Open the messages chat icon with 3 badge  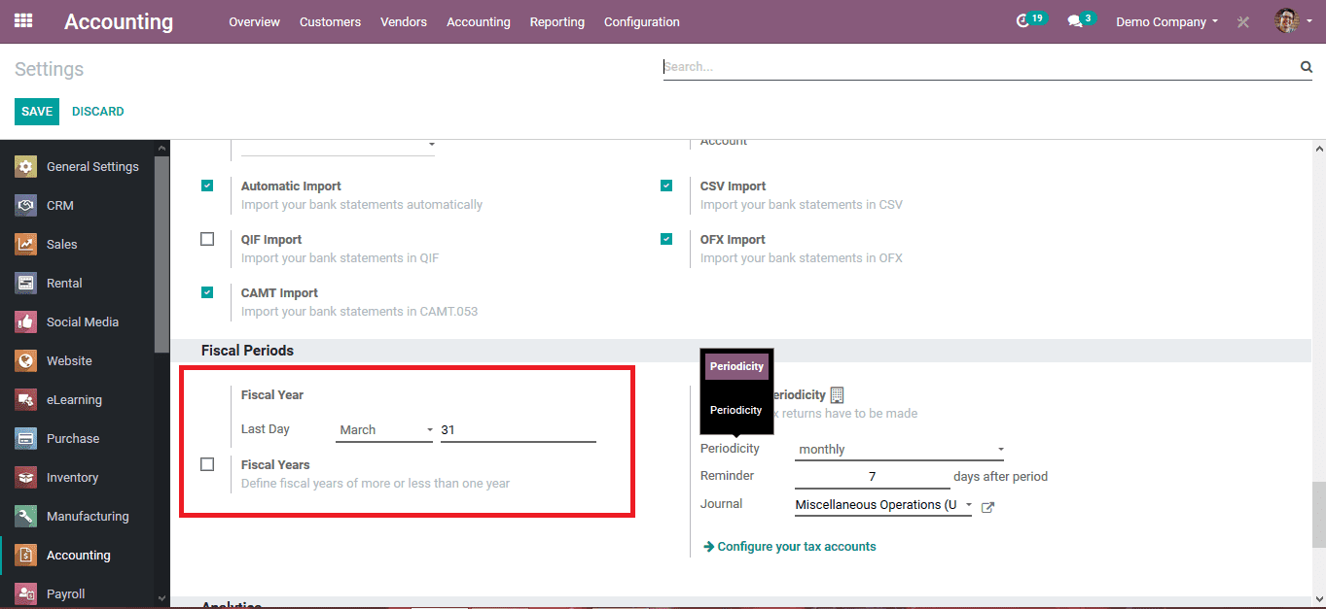coord(1074,21)
